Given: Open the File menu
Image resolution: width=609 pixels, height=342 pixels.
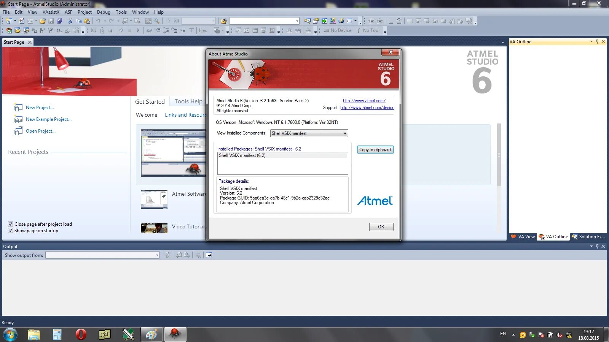Looking at the screenshot, I should pyautogui.click(x=6, y=12).
